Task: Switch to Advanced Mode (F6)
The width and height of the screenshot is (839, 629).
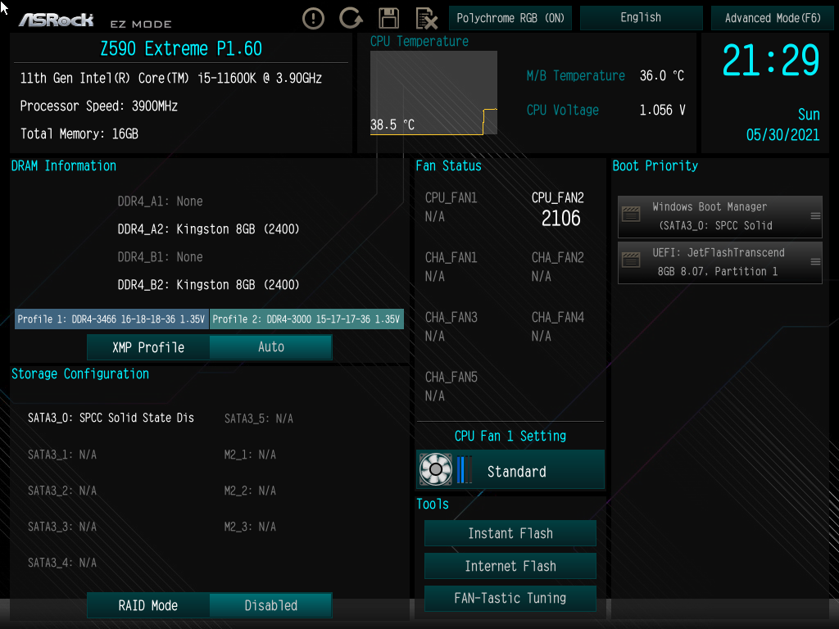Action: click(x=773, y=18)
